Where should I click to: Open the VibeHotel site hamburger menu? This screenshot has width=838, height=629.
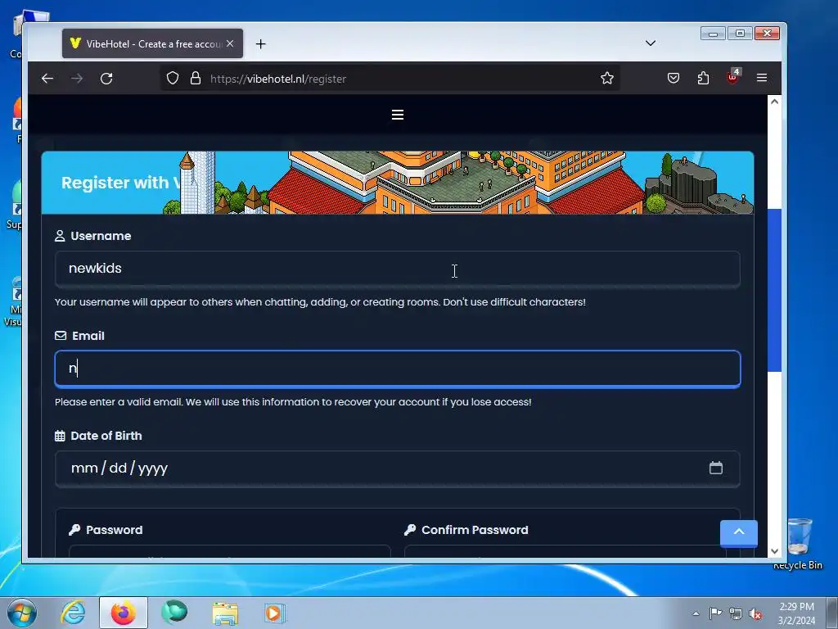(x=397, y=115)
